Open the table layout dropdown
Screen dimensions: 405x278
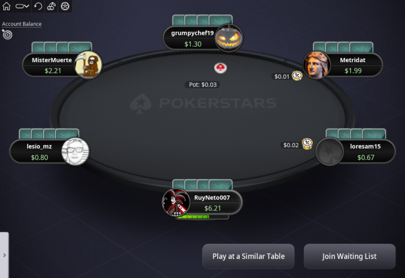pyautogui.click(x=22, y=6)
